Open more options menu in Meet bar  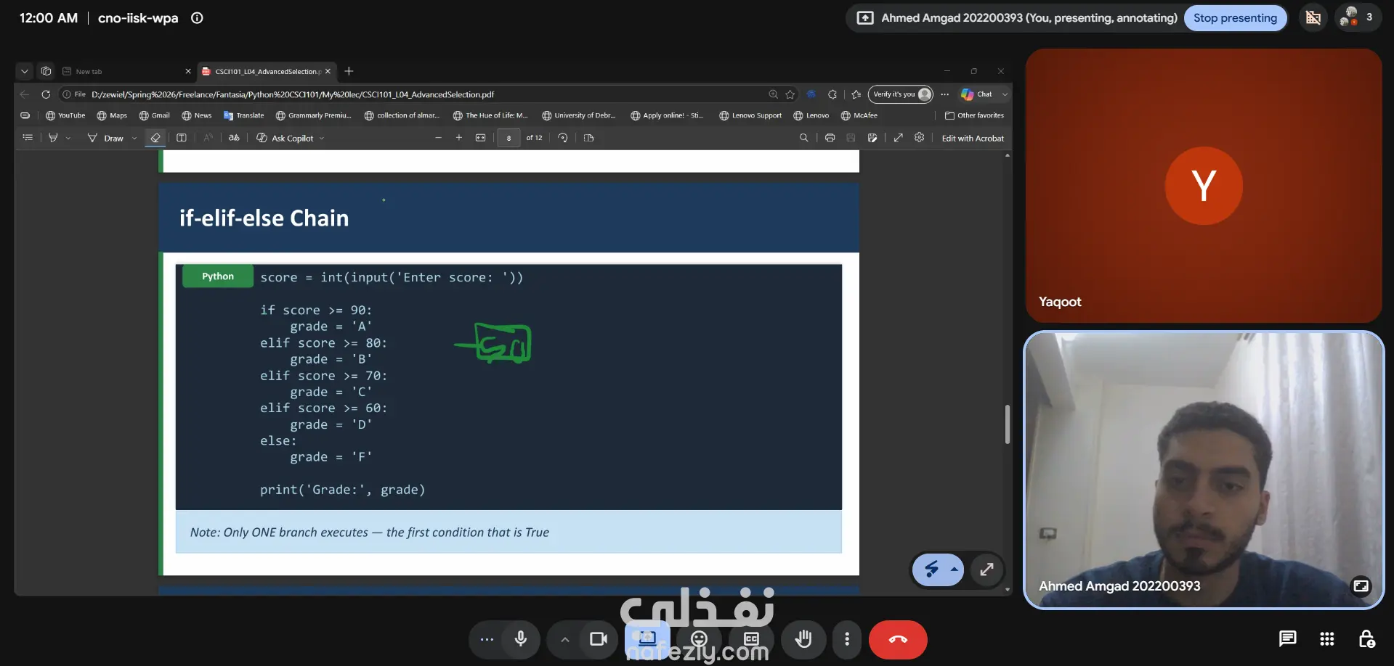847,639
